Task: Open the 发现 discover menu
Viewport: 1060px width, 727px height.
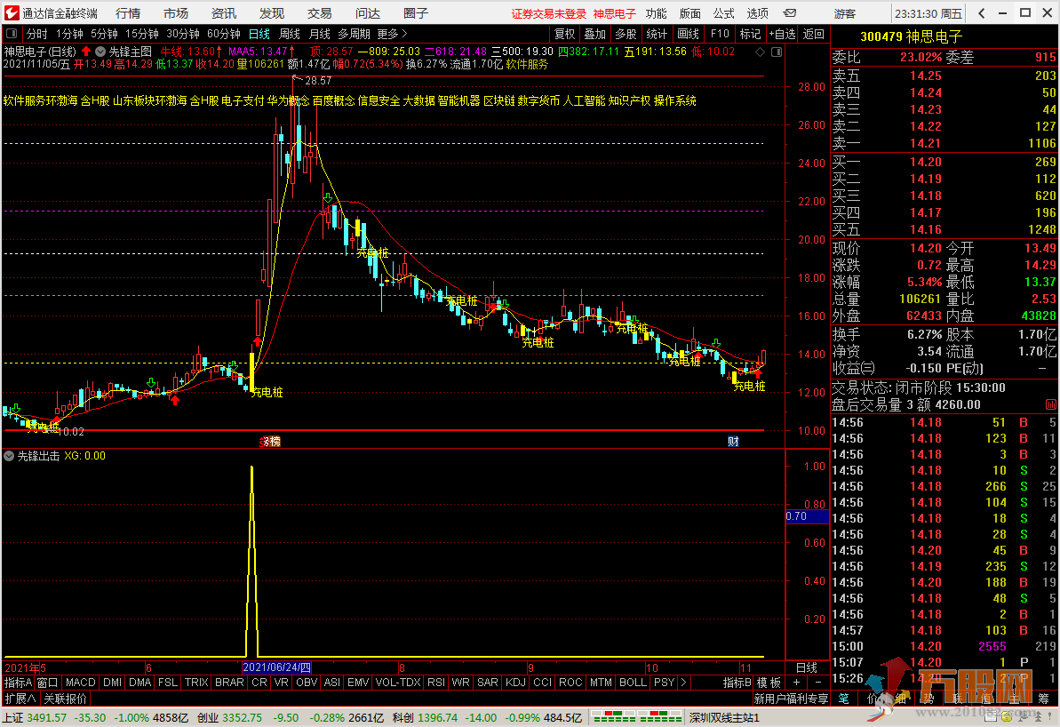Action: [272, 12]
